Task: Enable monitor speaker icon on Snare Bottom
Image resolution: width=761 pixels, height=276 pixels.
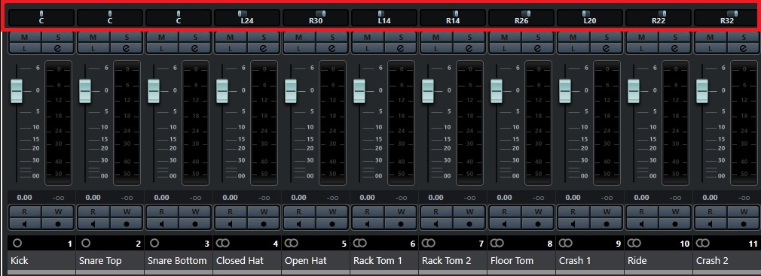Action: pyautogui.click(x=162, y=223)
